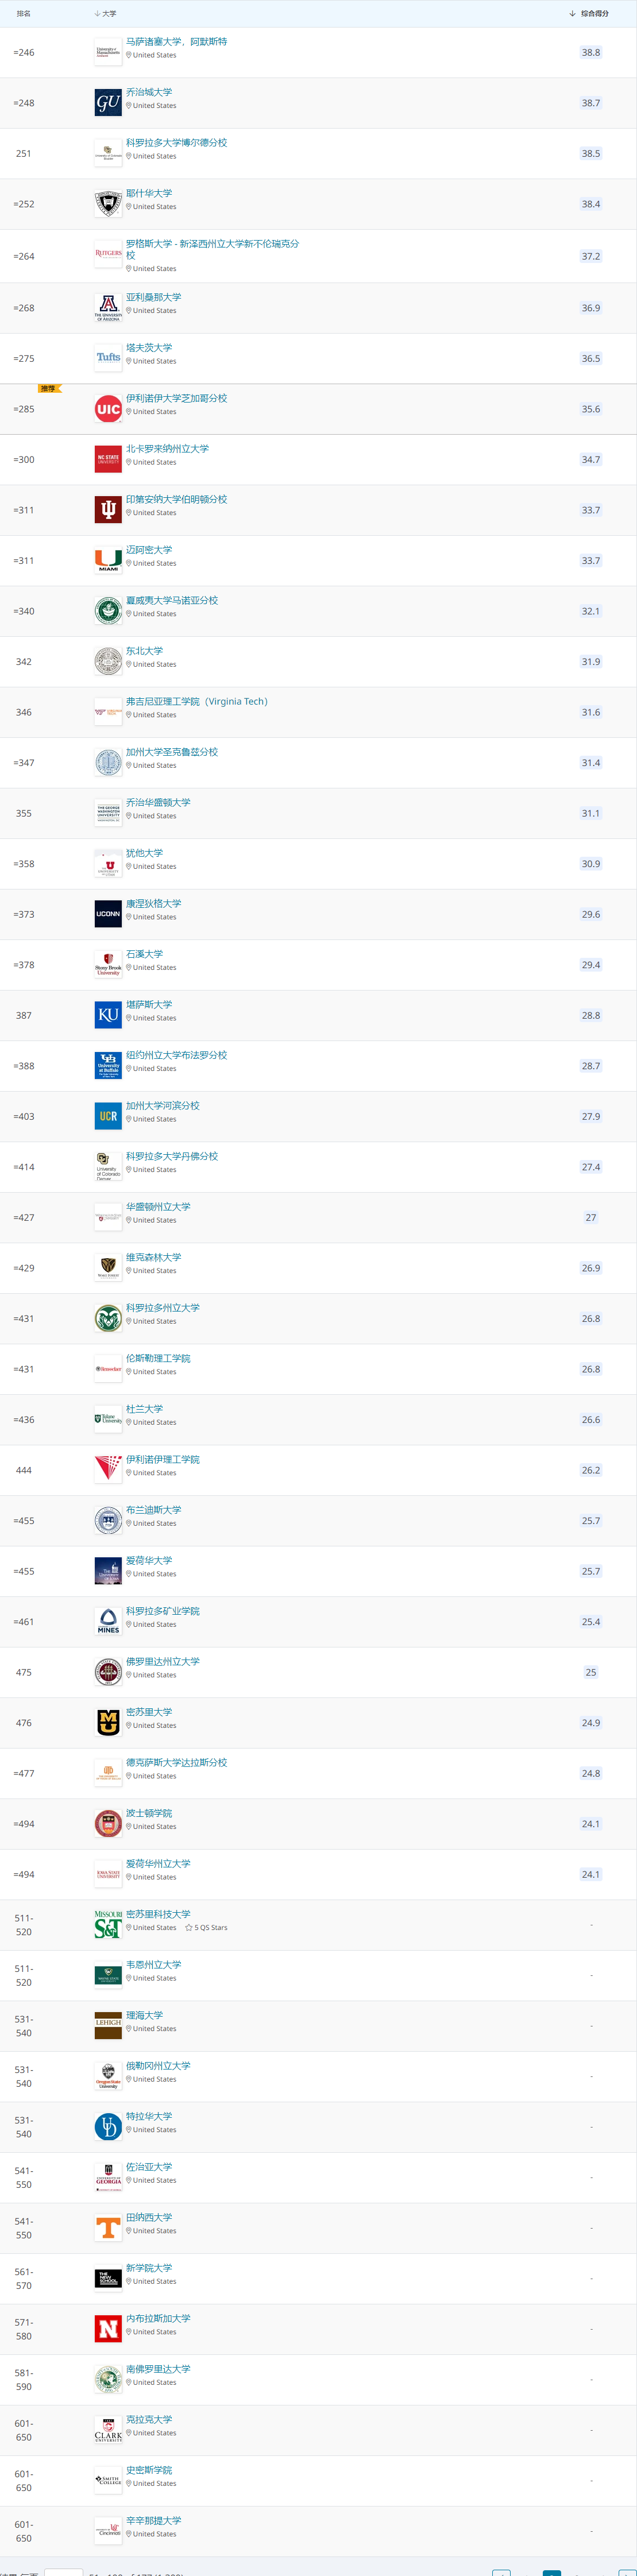
Task: Open 杜兰大学 link
Action: click(x=144, y=1409)
